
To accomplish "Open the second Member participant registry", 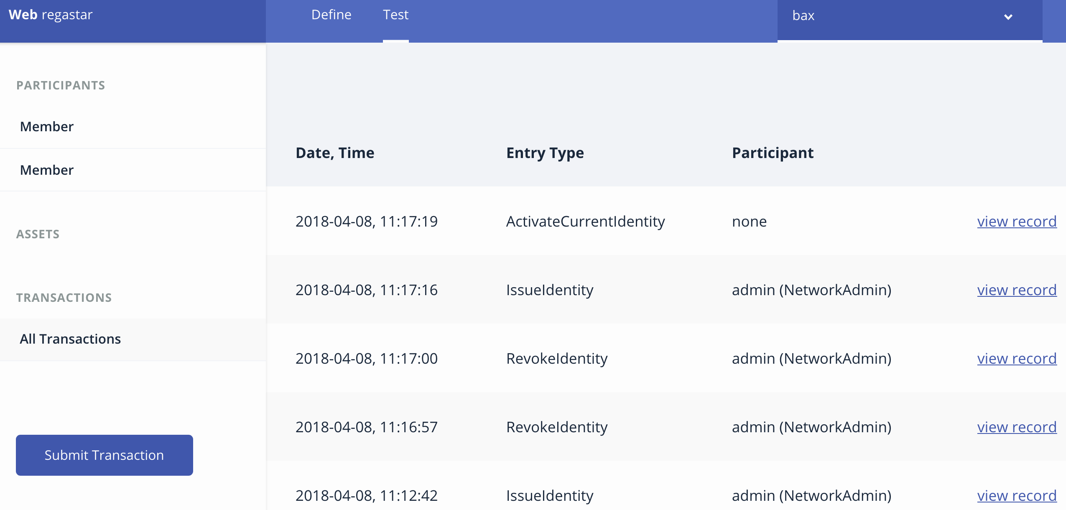I will click(x=47, y=170).
